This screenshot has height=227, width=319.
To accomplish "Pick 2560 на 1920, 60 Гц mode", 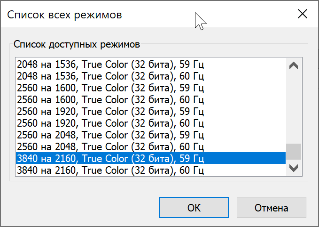I will click(x=110, y=123).
